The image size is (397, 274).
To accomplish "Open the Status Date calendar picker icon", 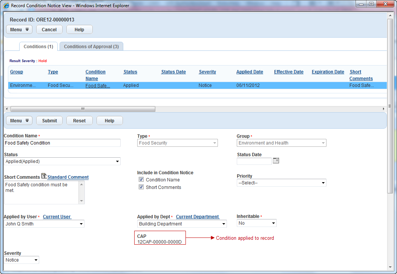I will tap(276, 161).
